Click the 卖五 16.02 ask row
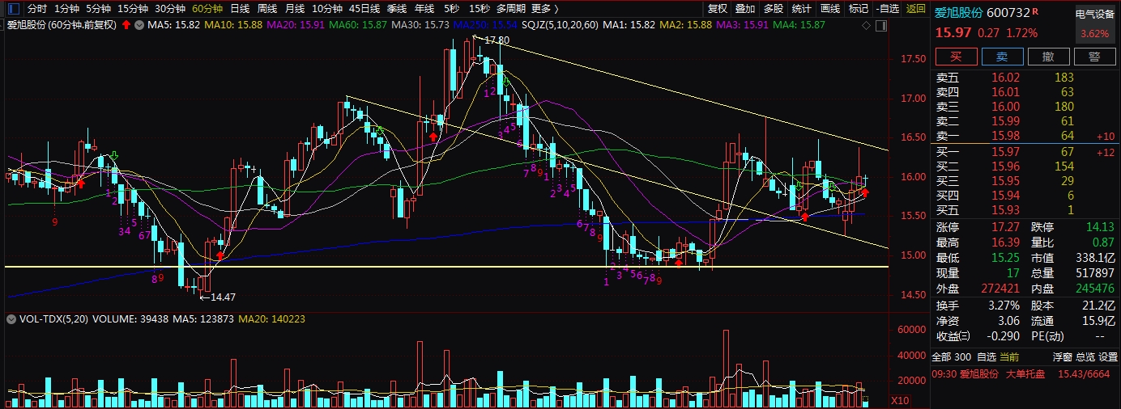Screen dimensions: 1121x409 1025,78
